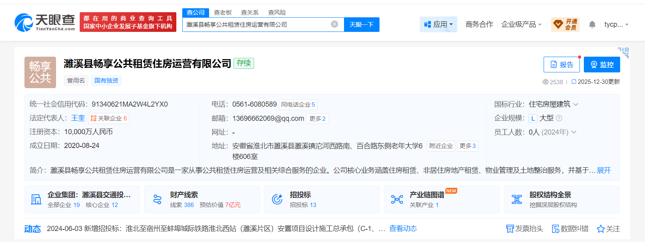The width and height of the screenshot is (645, 242).
Task: Open the QR code corner icon
Action: tap(624, 52)
